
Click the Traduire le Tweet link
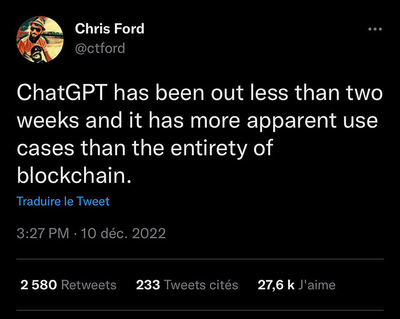(x=63, y=201)
